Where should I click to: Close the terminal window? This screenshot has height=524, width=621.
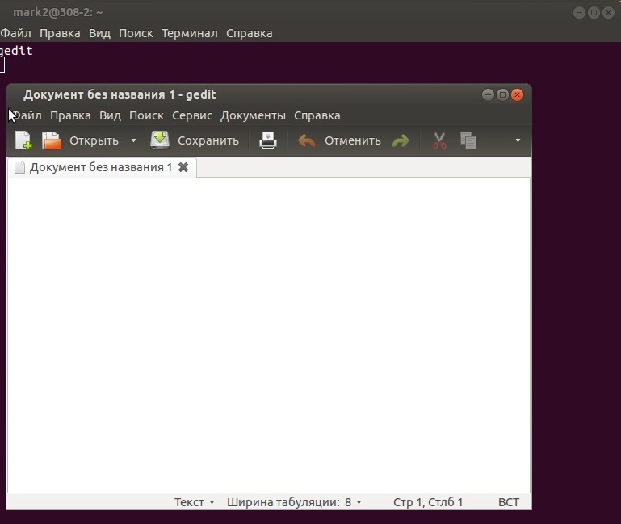pyautogui.click(x=608, y=13)
